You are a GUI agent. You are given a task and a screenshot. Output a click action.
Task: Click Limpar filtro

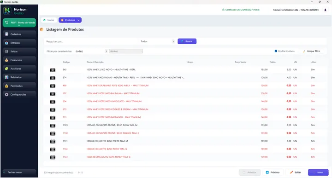click(311, 51)
